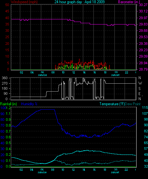Click the 1.2 rainfall scale value
Screen dimensions: 148x179
click(8, 108)
